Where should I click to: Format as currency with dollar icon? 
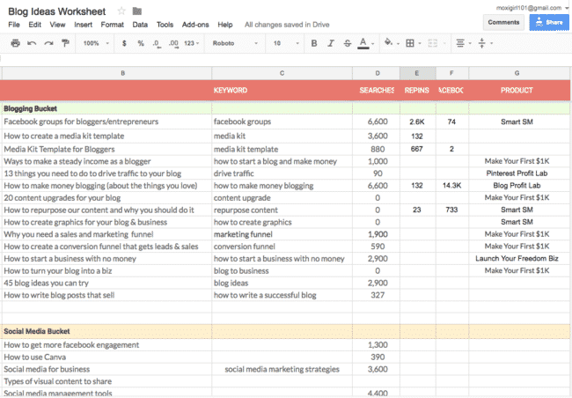[x=124, y=43]
